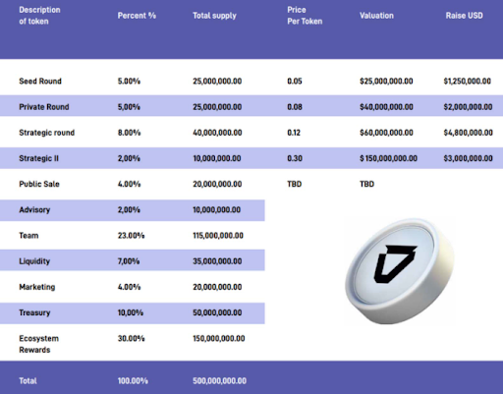Select the 'Strategic round' row label
Screen dimensions: 503x394
tap(47, 133)
